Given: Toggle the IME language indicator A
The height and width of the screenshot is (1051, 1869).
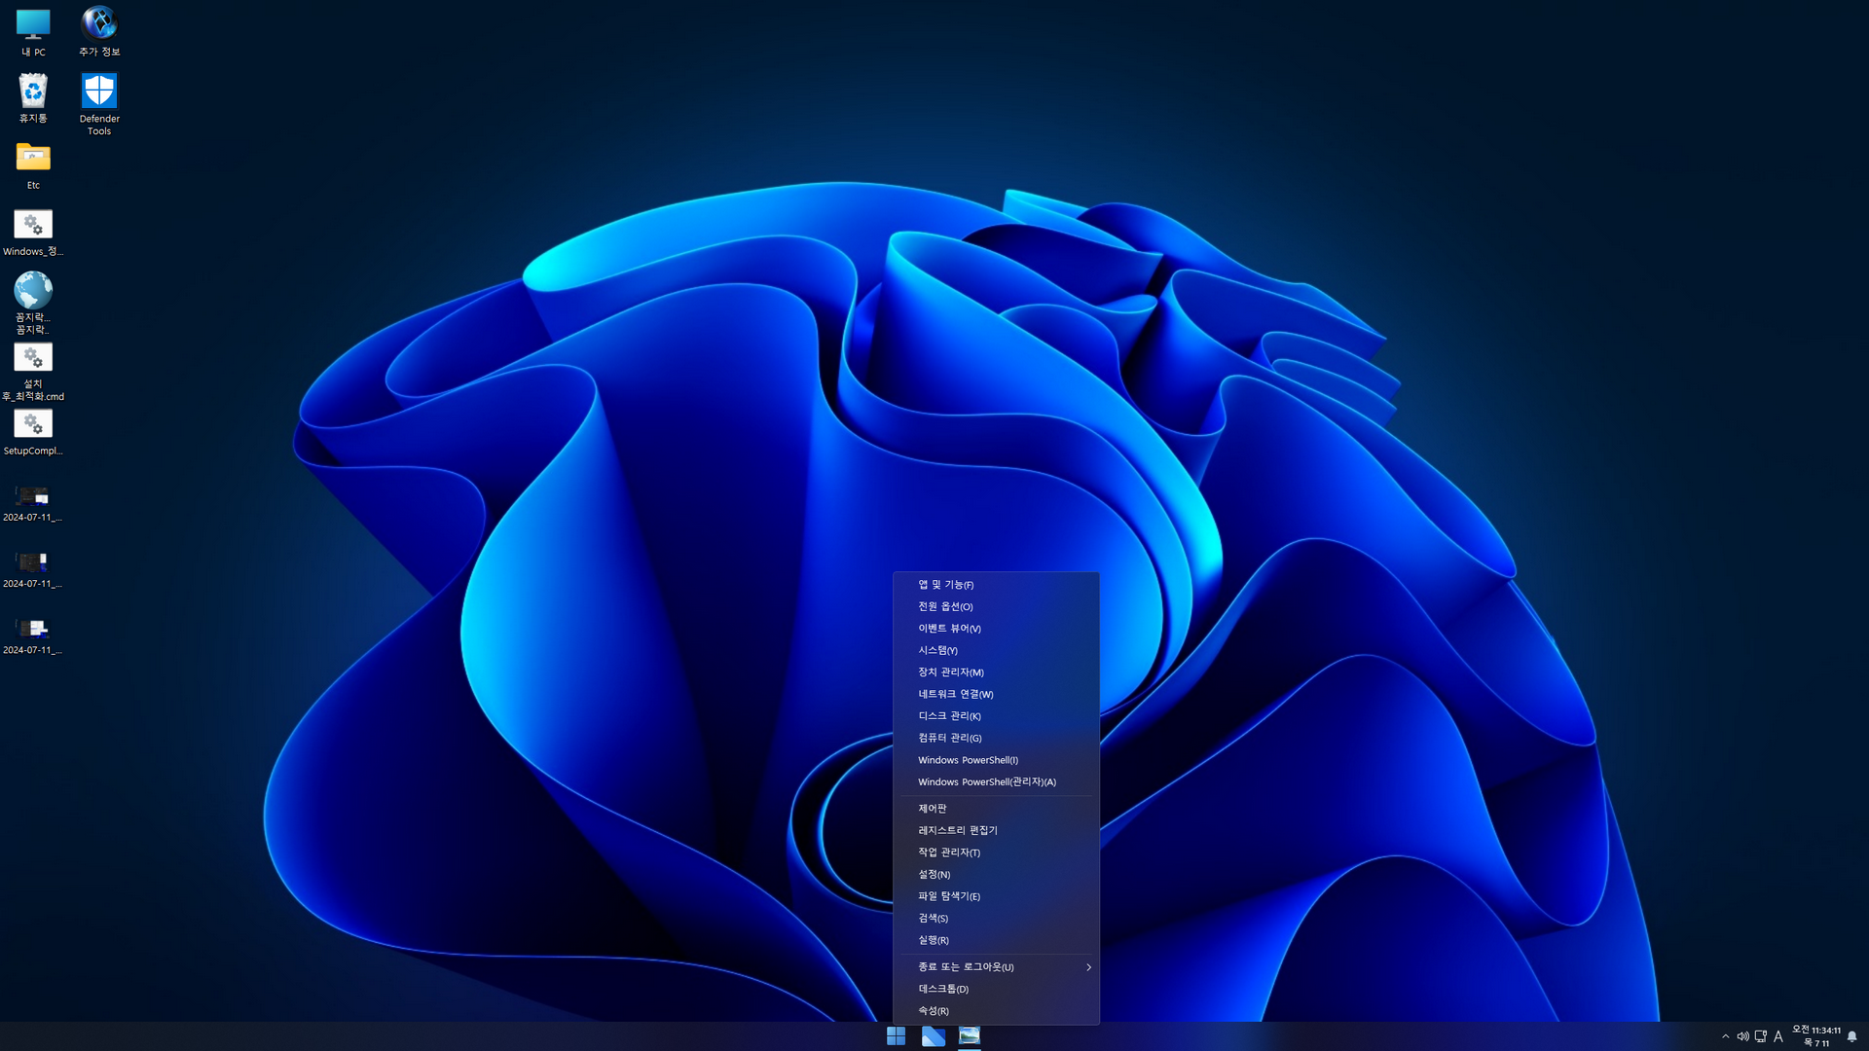Looking at the screenshot, I should tap(1777, 1036).
